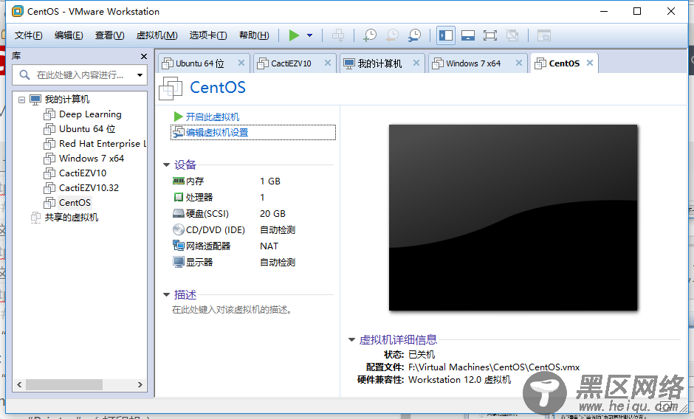Click the VM description text field
Image resolution: width=694 pixels, height=419 pixels.
click(232, 310)
